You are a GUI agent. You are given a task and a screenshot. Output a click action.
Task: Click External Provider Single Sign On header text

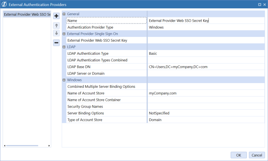coord(93,34)
